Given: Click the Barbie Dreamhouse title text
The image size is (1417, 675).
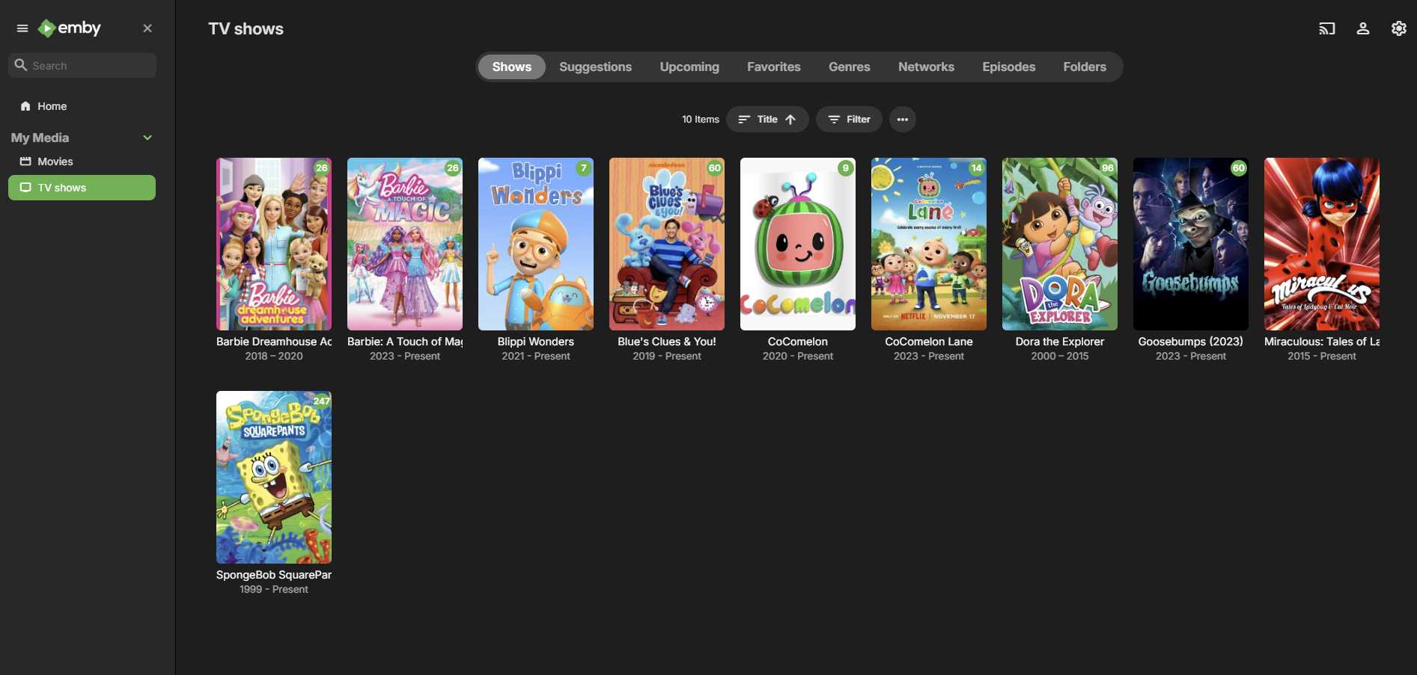Looking at the screenshot, I should pyautogui.click(x=274, y=342).
